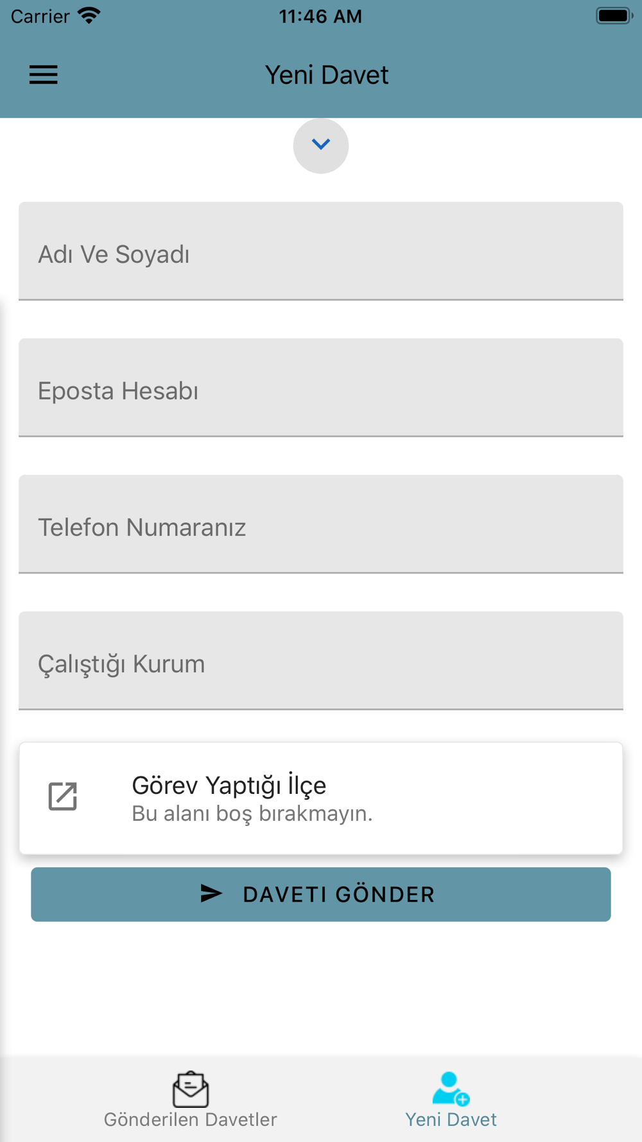Viewport: 642px width, 1142px height.
Task: Tap the Adı Ve Soyadı field
Action: point(321,251)
